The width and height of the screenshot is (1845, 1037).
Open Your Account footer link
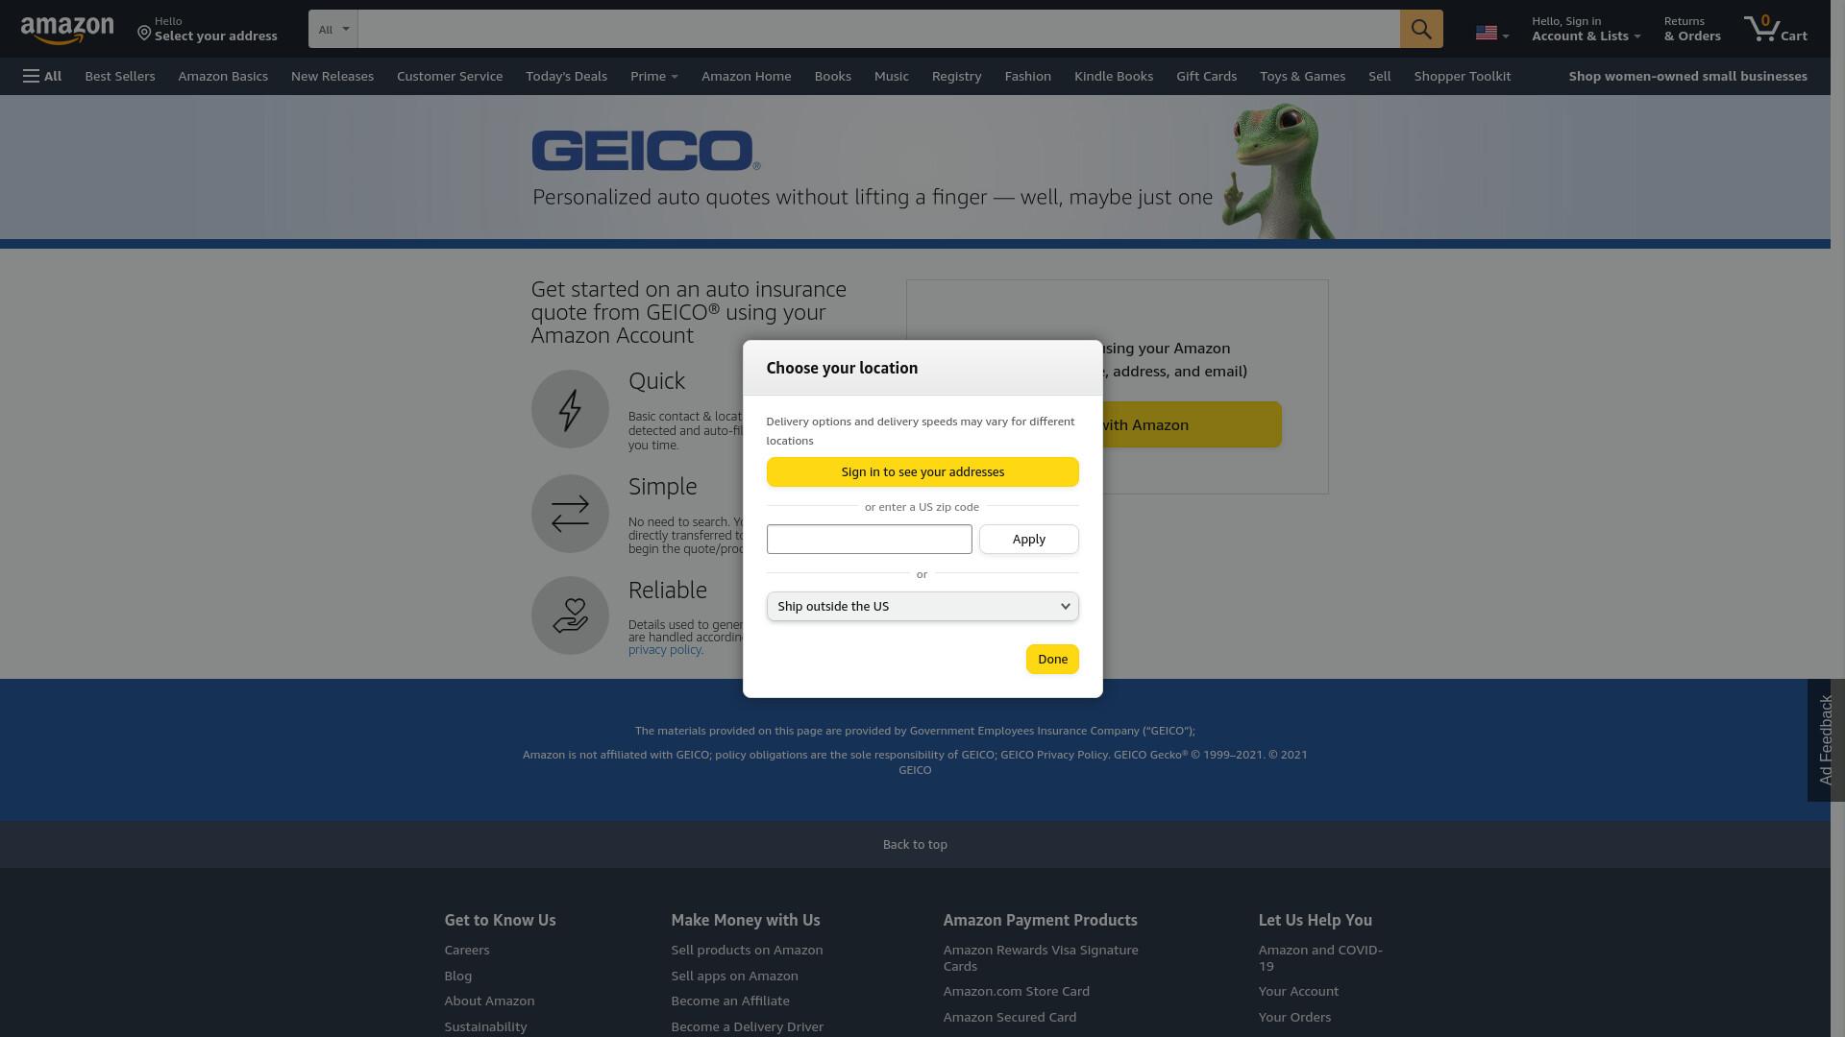click(x=1298, y=991)
